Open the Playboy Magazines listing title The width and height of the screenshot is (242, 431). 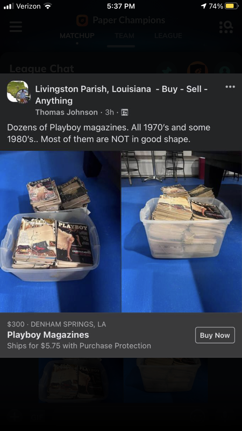pos(48,335)
